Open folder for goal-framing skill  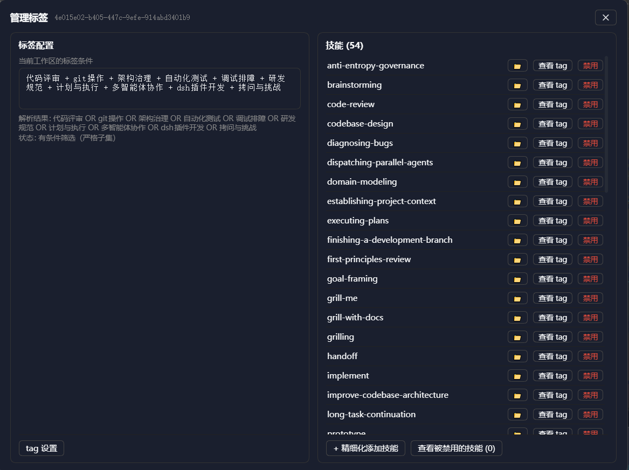(517, 279)
